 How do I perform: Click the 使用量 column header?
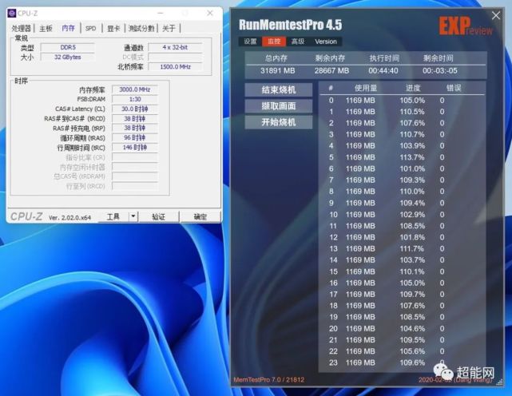click(366, 88)
